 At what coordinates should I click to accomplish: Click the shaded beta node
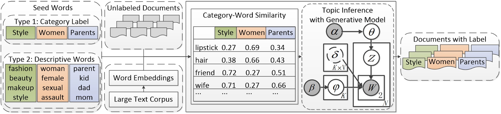pos(312,88)
